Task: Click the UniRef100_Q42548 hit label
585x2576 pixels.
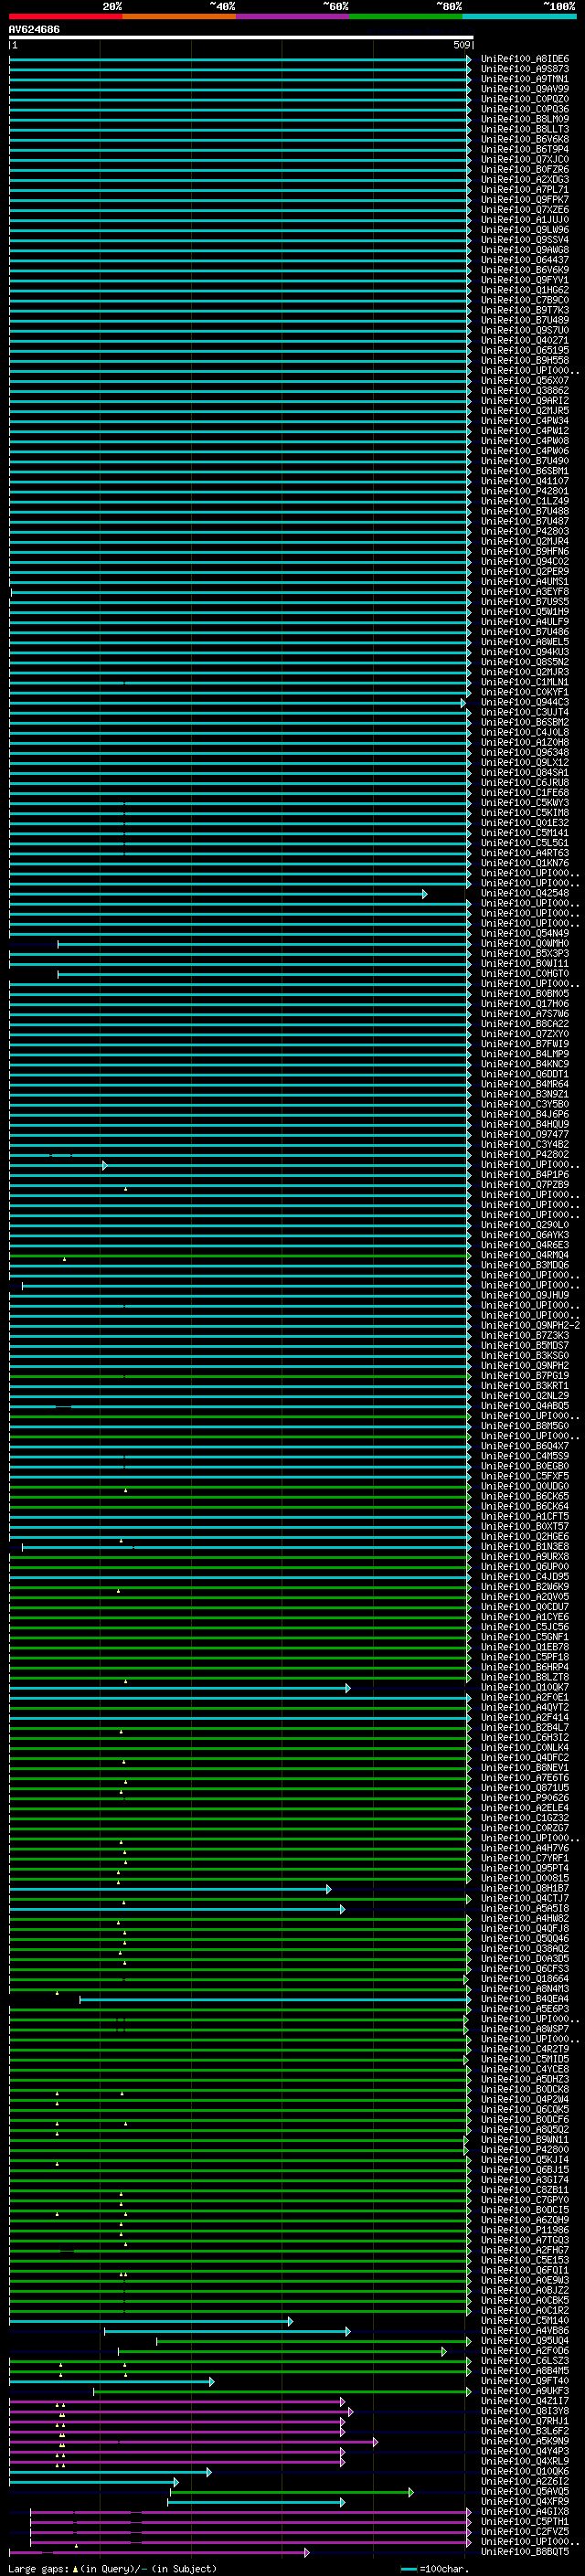Action: tap(524, 893)
